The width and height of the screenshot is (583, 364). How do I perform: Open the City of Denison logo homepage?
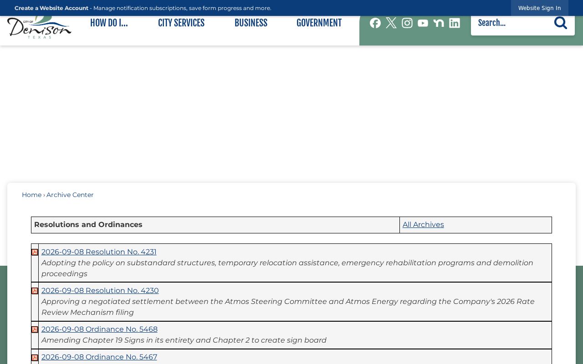click(x=39, y=27)
